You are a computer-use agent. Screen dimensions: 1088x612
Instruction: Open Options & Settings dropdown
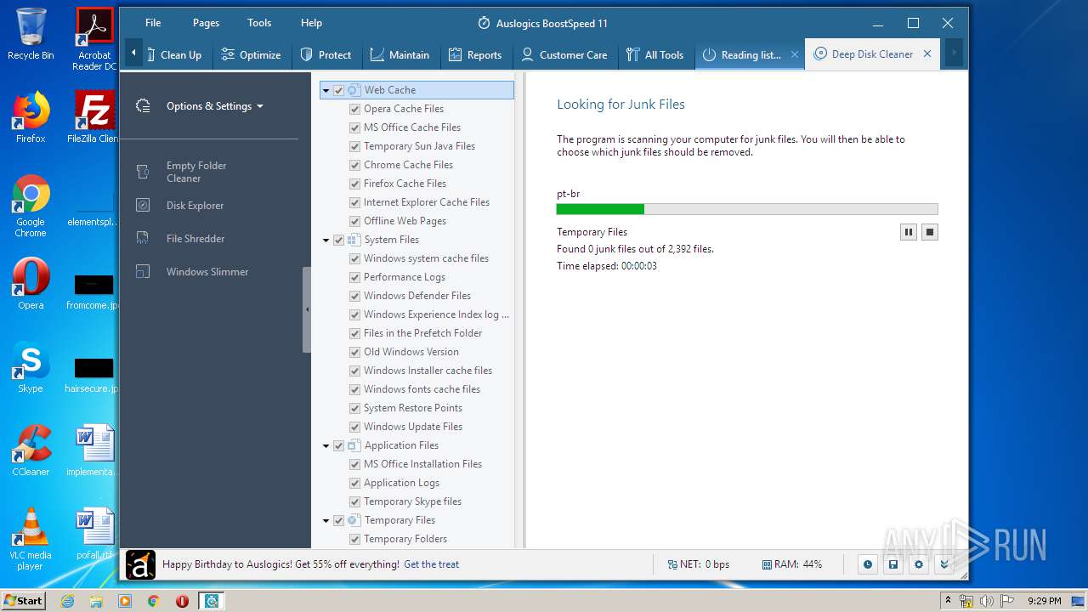214,106
